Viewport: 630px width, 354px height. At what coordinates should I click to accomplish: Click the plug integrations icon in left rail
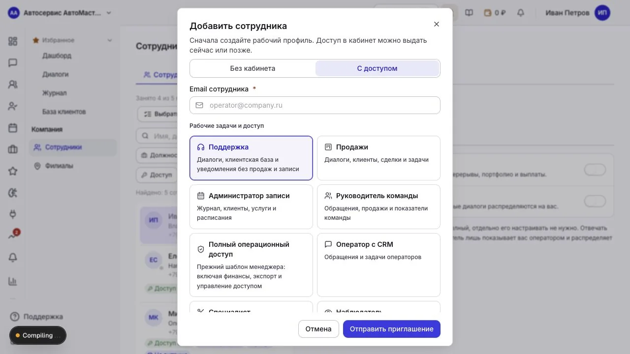(x=13, y=214)
